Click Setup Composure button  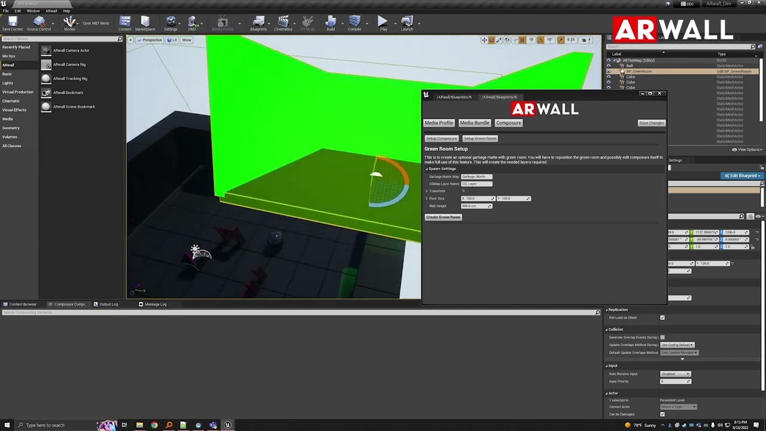tap(441, 138)
